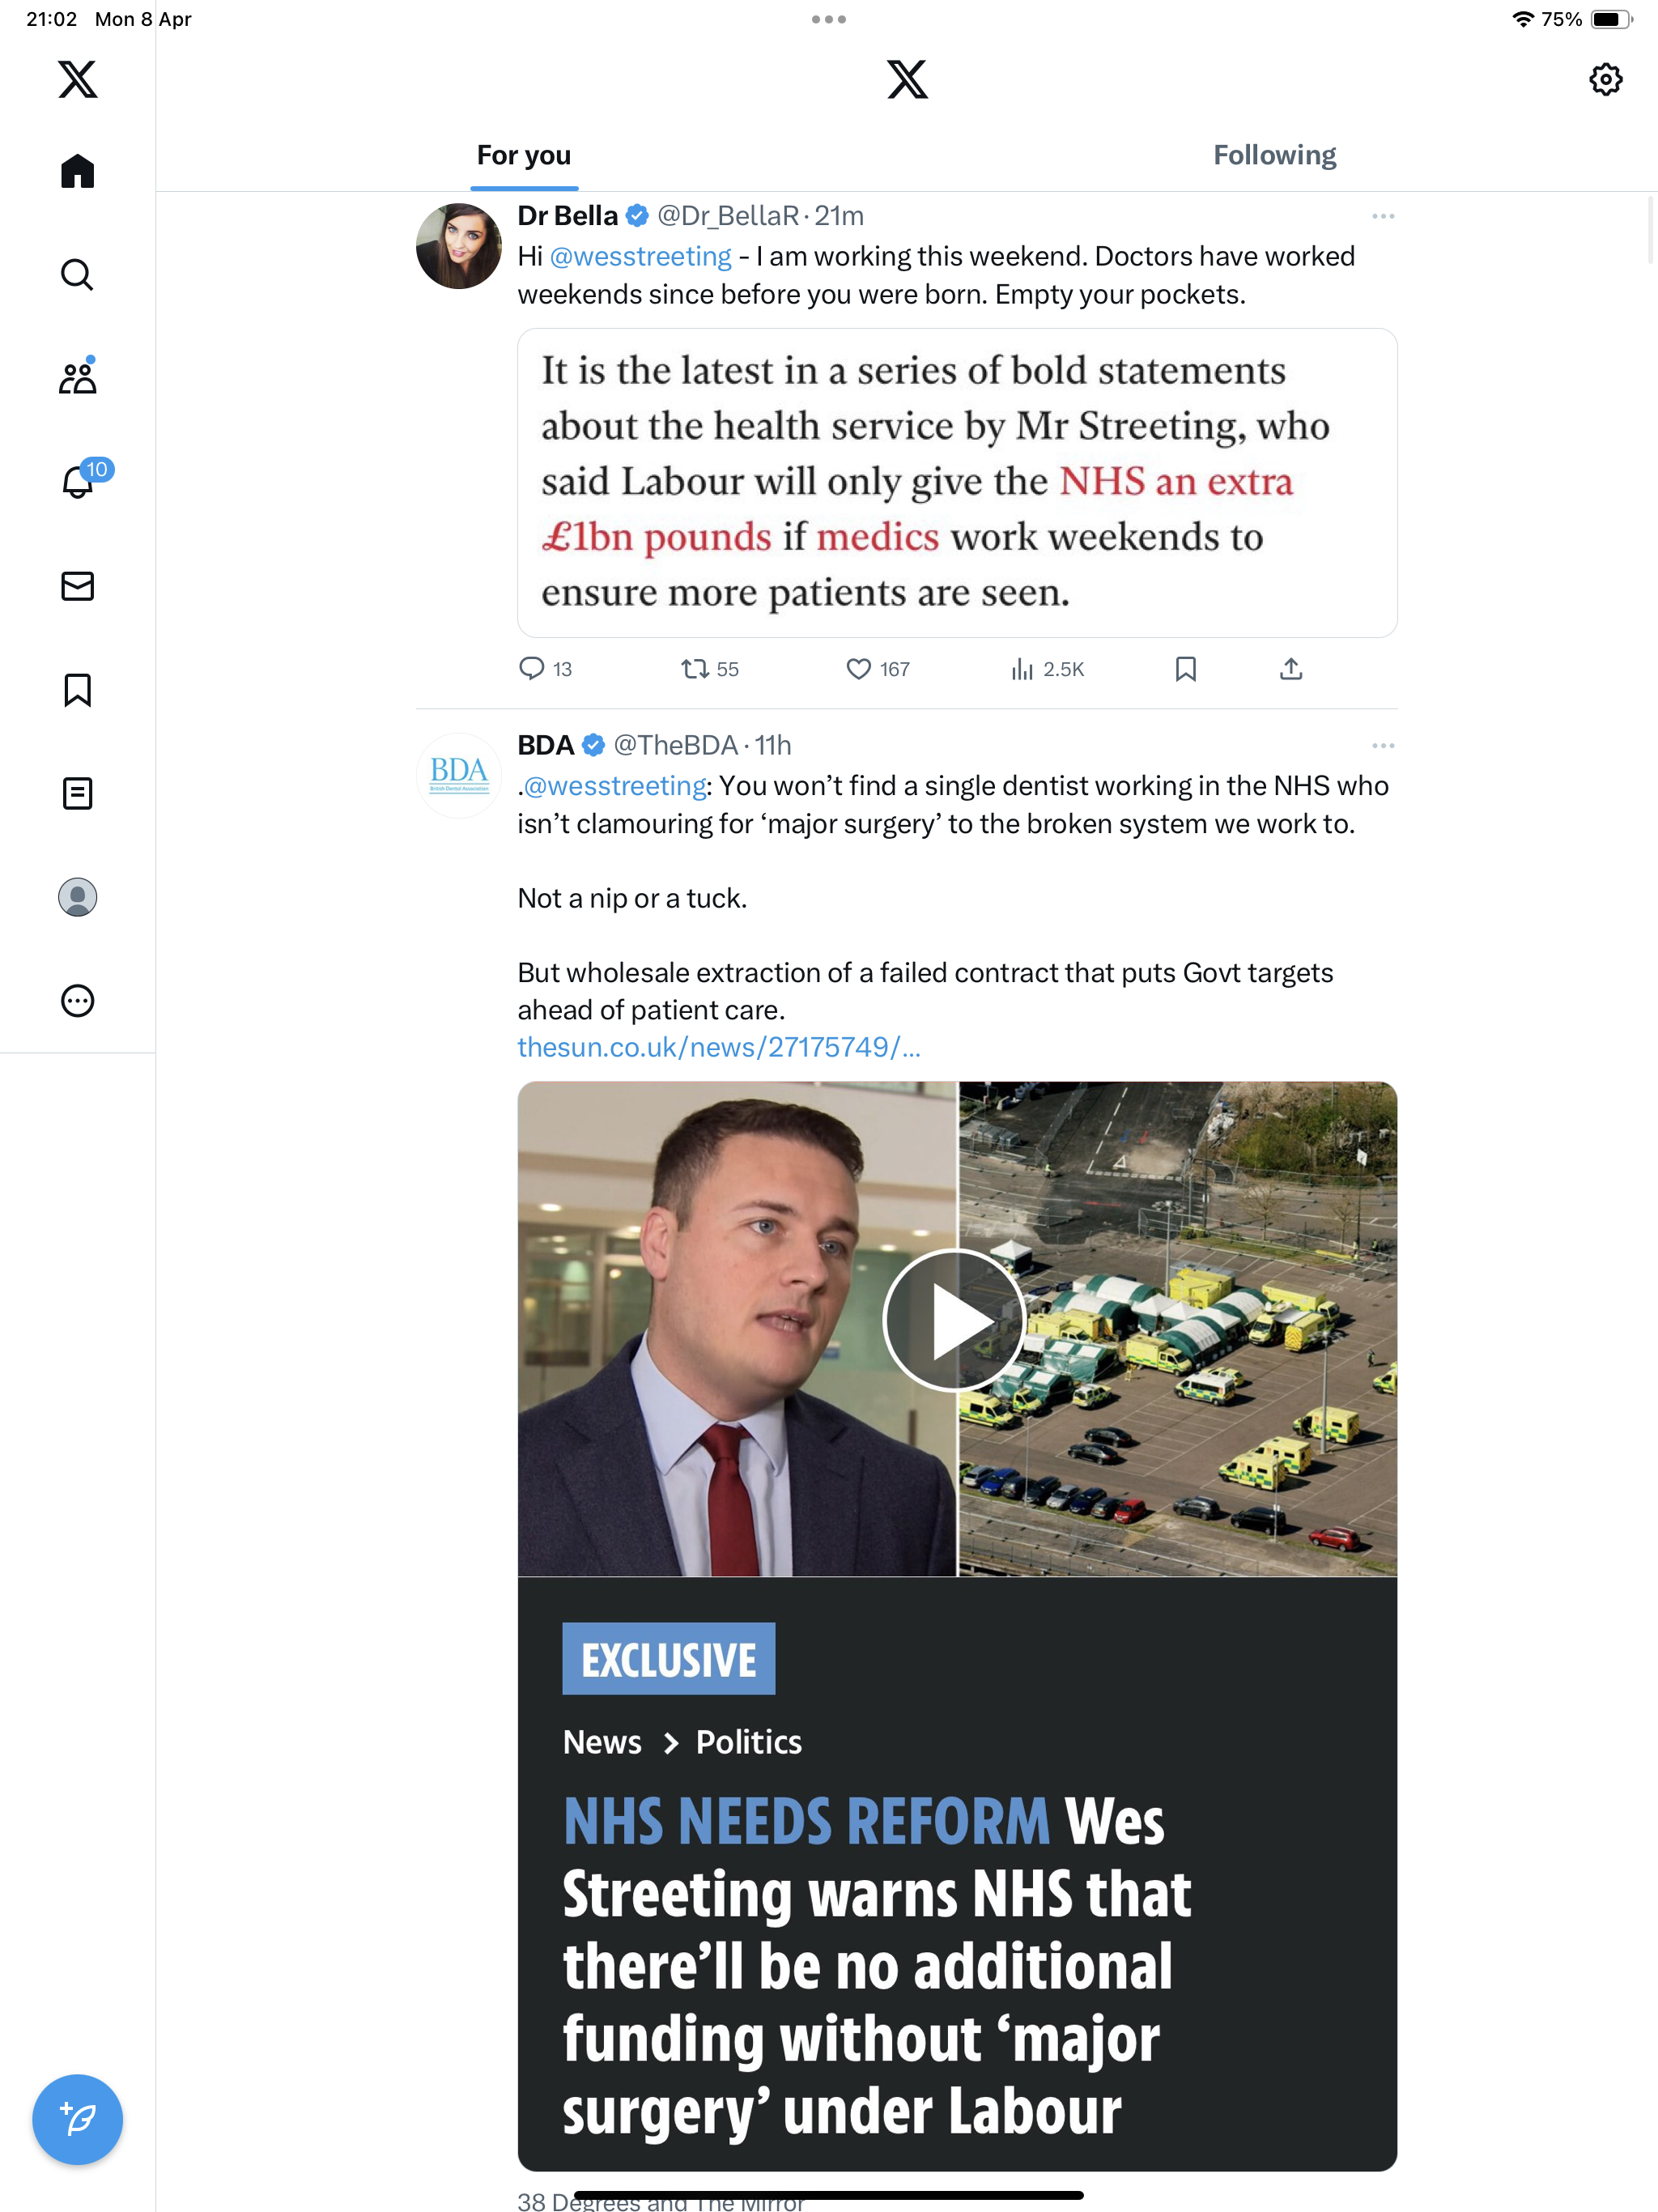Open Notifications bell with 10 badge
1658x2212 pixels.
coord(82,479)
